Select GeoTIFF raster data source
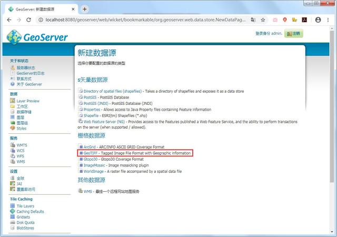 click(91, 153)
